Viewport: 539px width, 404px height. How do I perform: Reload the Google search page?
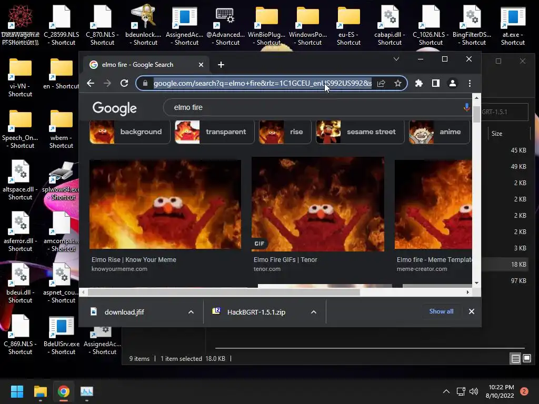click(124, 84)
